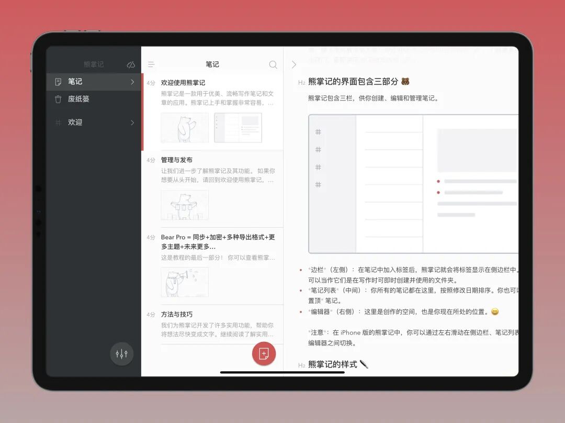Click the trash can icon

pos(58,99)
